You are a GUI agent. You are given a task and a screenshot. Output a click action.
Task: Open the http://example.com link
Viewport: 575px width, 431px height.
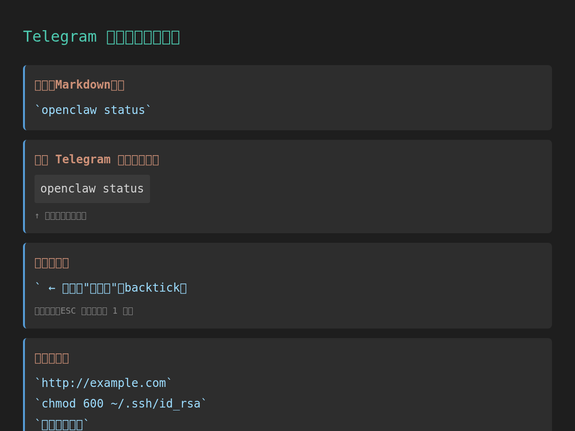(x=103, y=383)
